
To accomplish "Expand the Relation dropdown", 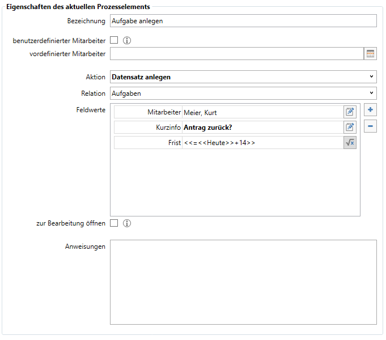I will tap(243, 93).
